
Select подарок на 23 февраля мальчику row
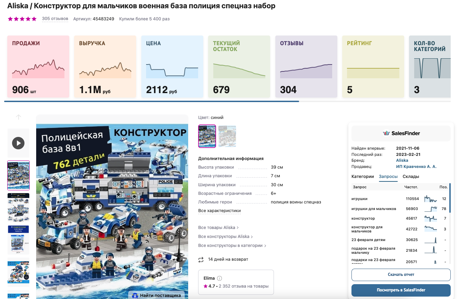[400, 250]
